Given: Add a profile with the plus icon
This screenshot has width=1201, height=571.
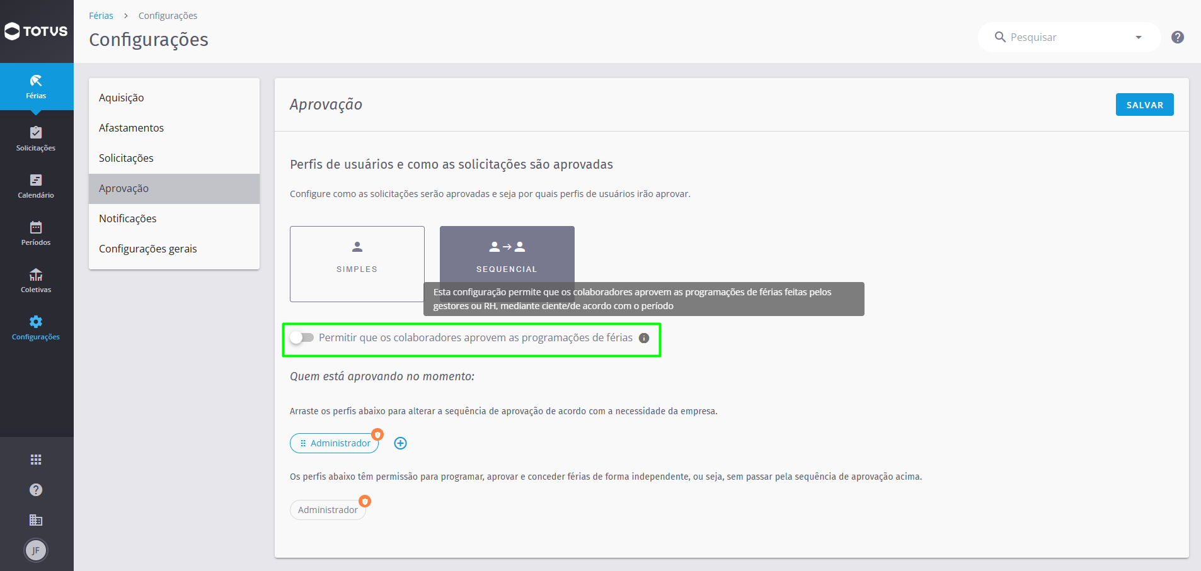Looking at the screenshot, I should tap(400, 443).
